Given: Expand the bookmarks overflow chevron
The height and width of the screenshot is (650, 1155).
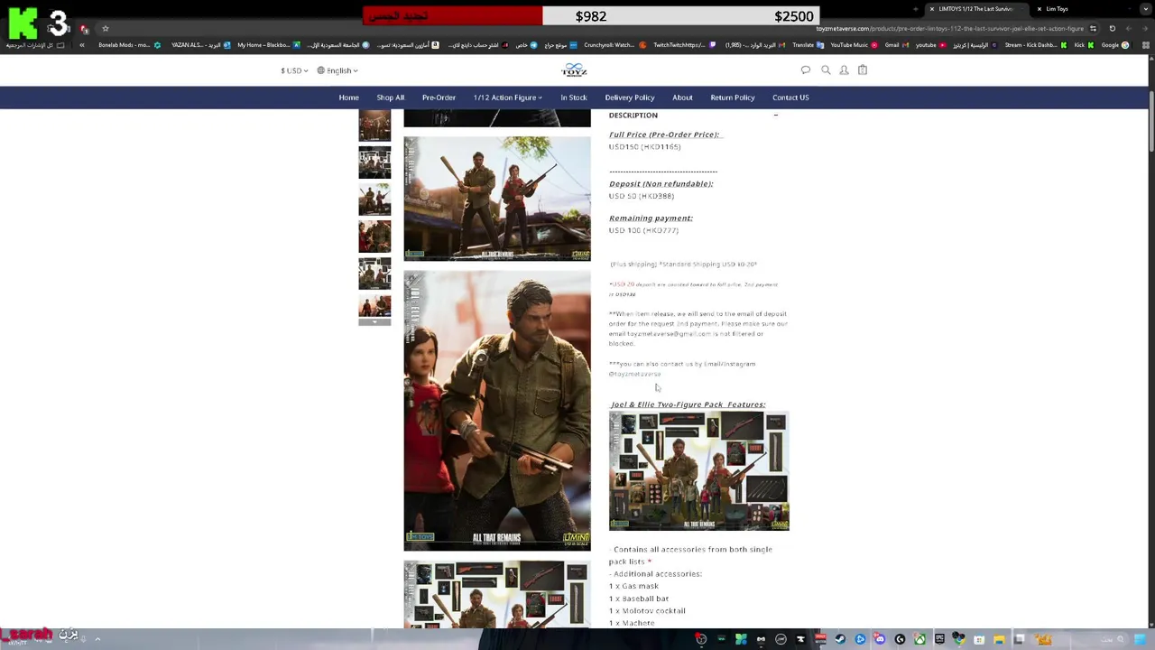Looking at the screenshot, I should coord(82,45).
